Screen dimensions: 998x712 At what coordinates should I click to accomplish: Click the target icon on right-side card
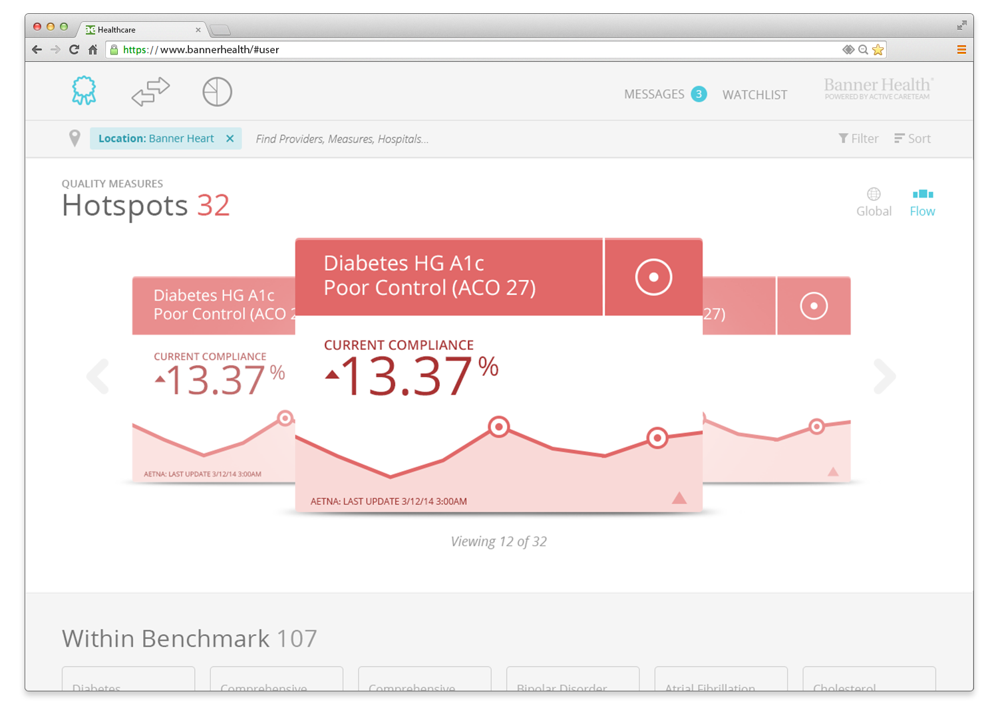814,306
